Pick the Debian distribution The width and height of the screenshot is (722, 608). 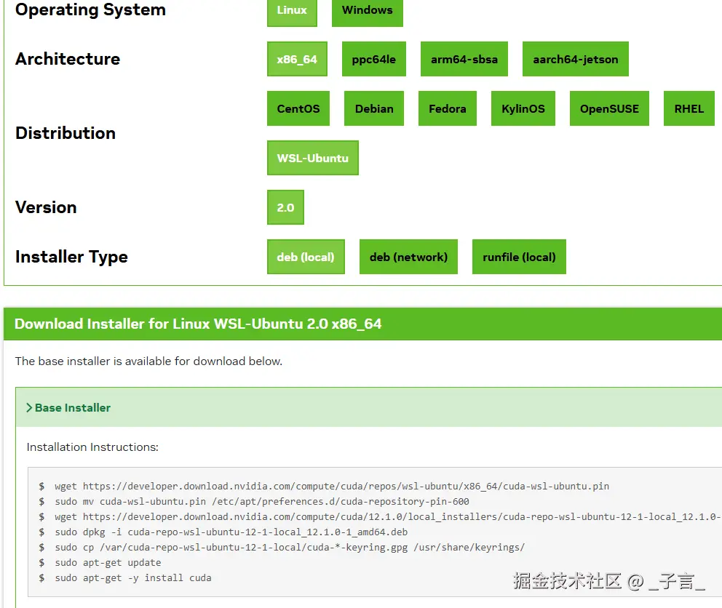(374, 108)
